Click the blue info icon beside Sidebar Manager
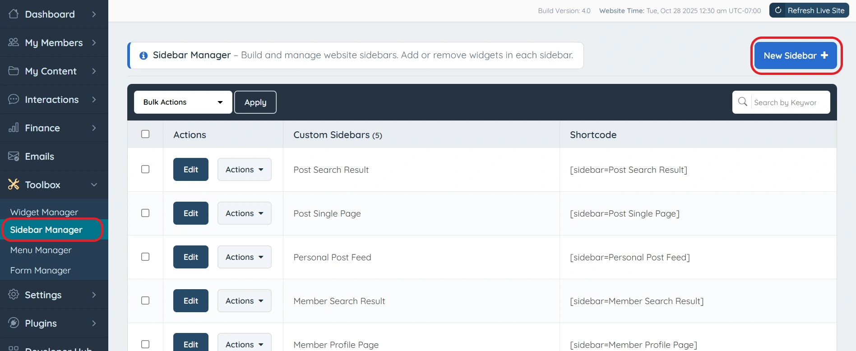856x351 pixels. pos(143,55)
